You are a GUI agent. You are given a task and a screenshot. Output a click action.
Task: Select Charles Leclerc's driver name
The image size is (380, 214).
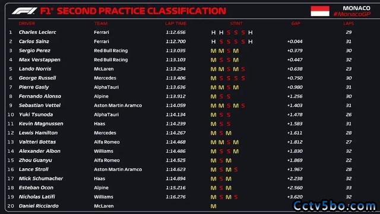37,32
